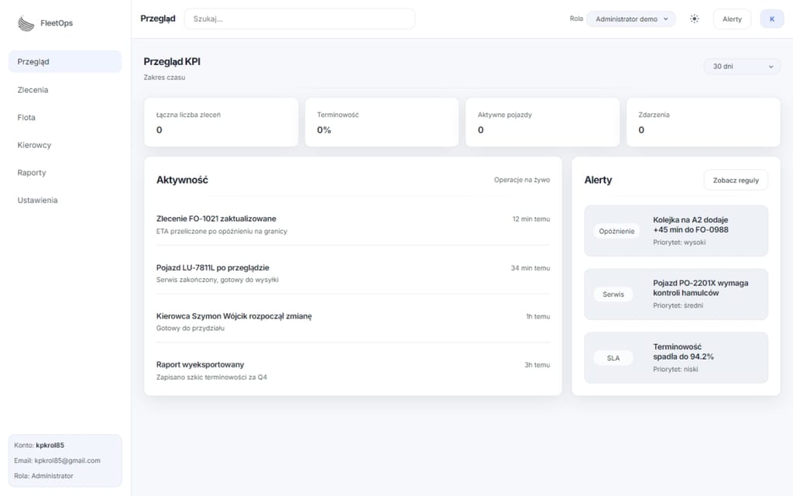Click the Opóźnienie alert tag
This screenshot has width=793, height=496.
[616, 231]
